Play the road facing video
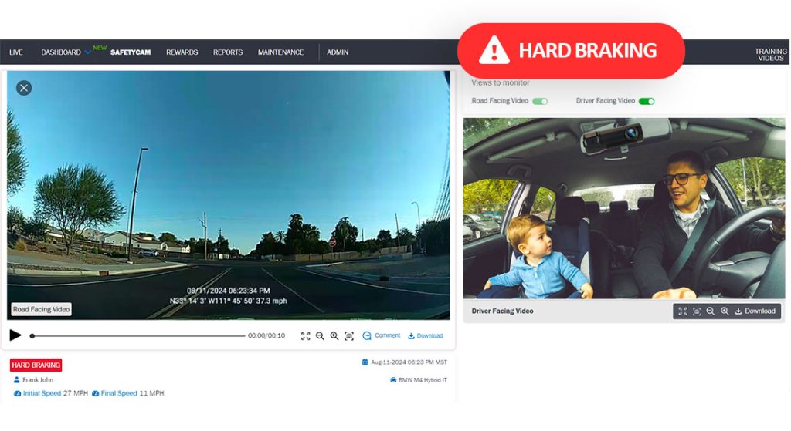 (15, 335)
